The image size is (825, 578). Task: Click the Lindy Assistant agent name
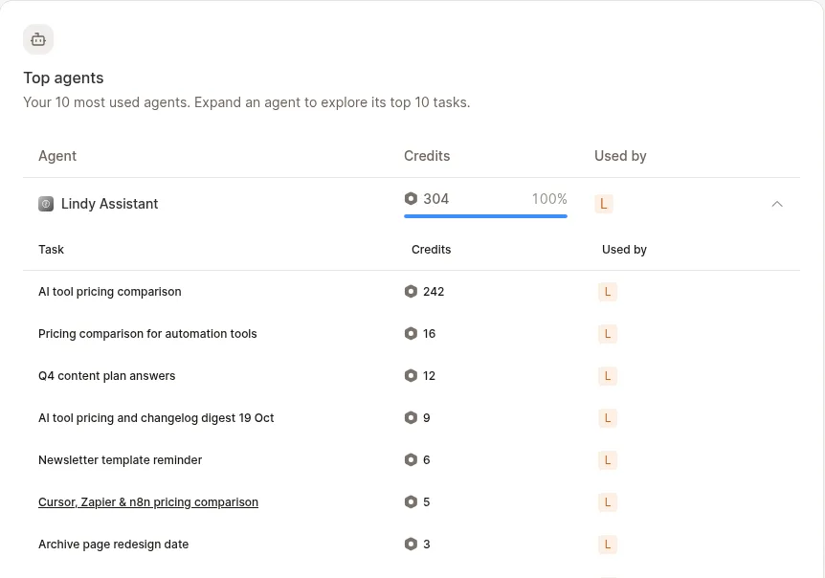tap(109, 204)
